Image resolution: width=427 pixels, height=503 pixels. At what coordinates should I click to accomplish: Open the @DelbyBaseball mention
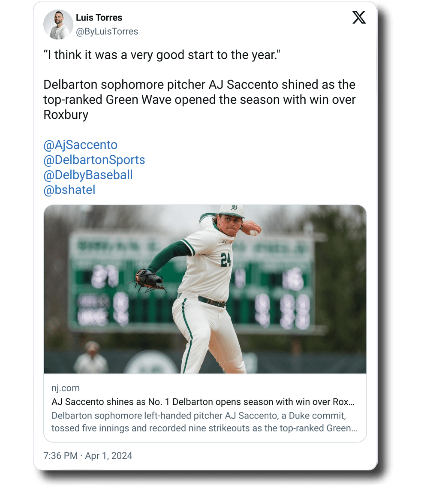tap(88, 175)
